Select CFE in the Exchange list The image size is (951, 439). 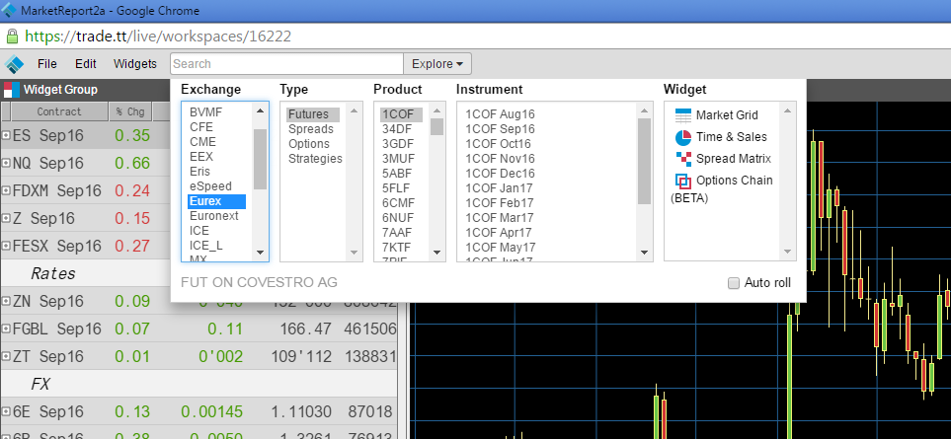[x=200, y=127]
